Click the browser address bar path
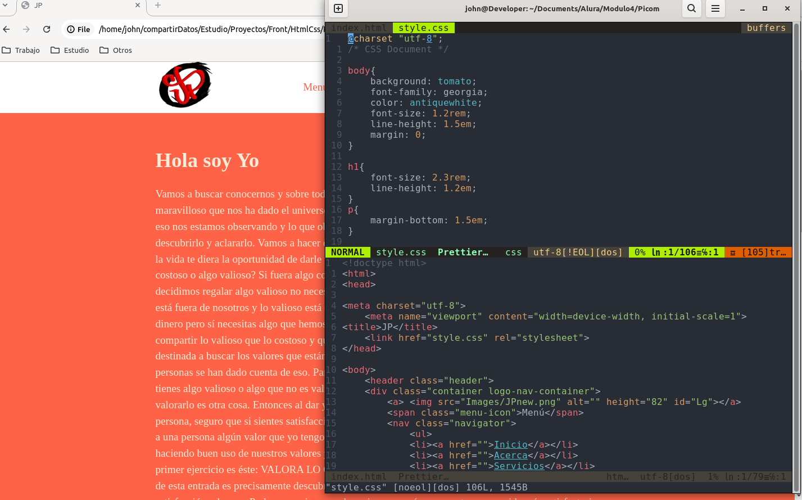 tap(211, 29)
